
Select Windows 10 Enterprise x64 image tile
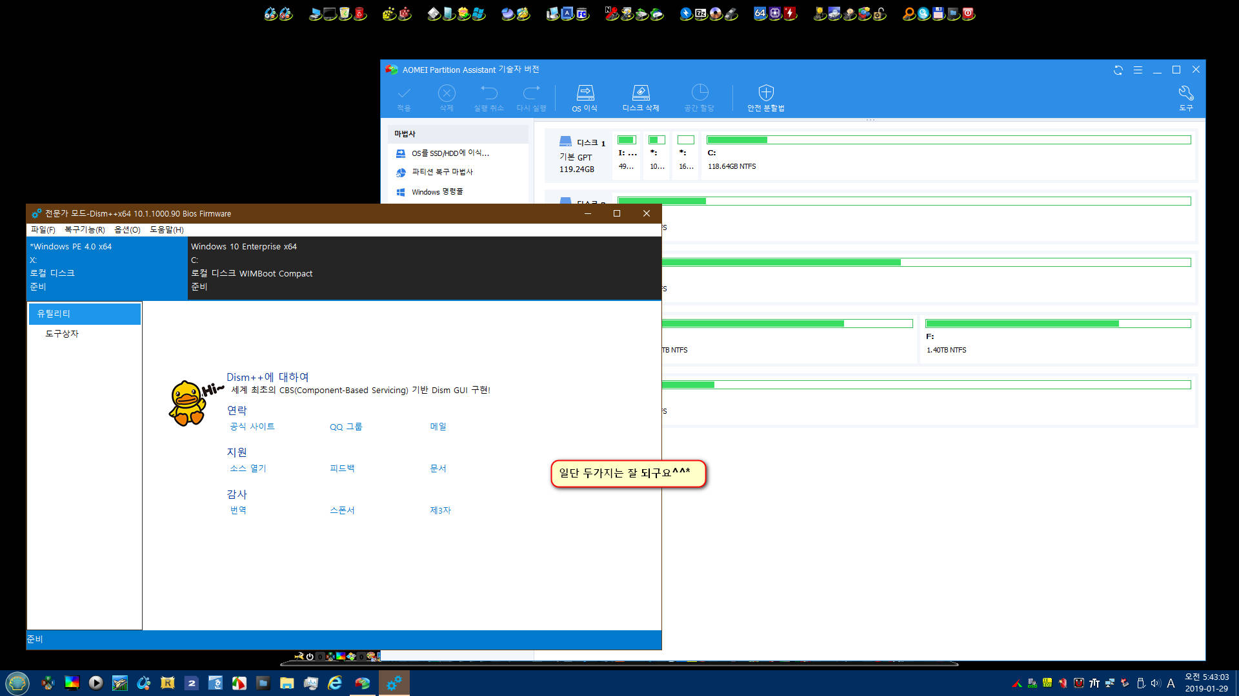coord(425,267)
